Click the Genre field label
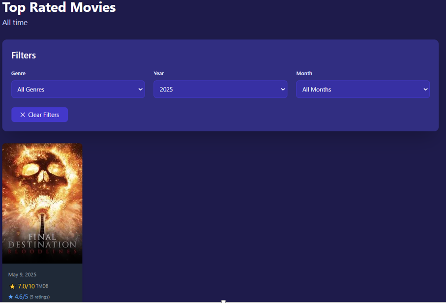446x303 pixels. click(x=19, y=73)
